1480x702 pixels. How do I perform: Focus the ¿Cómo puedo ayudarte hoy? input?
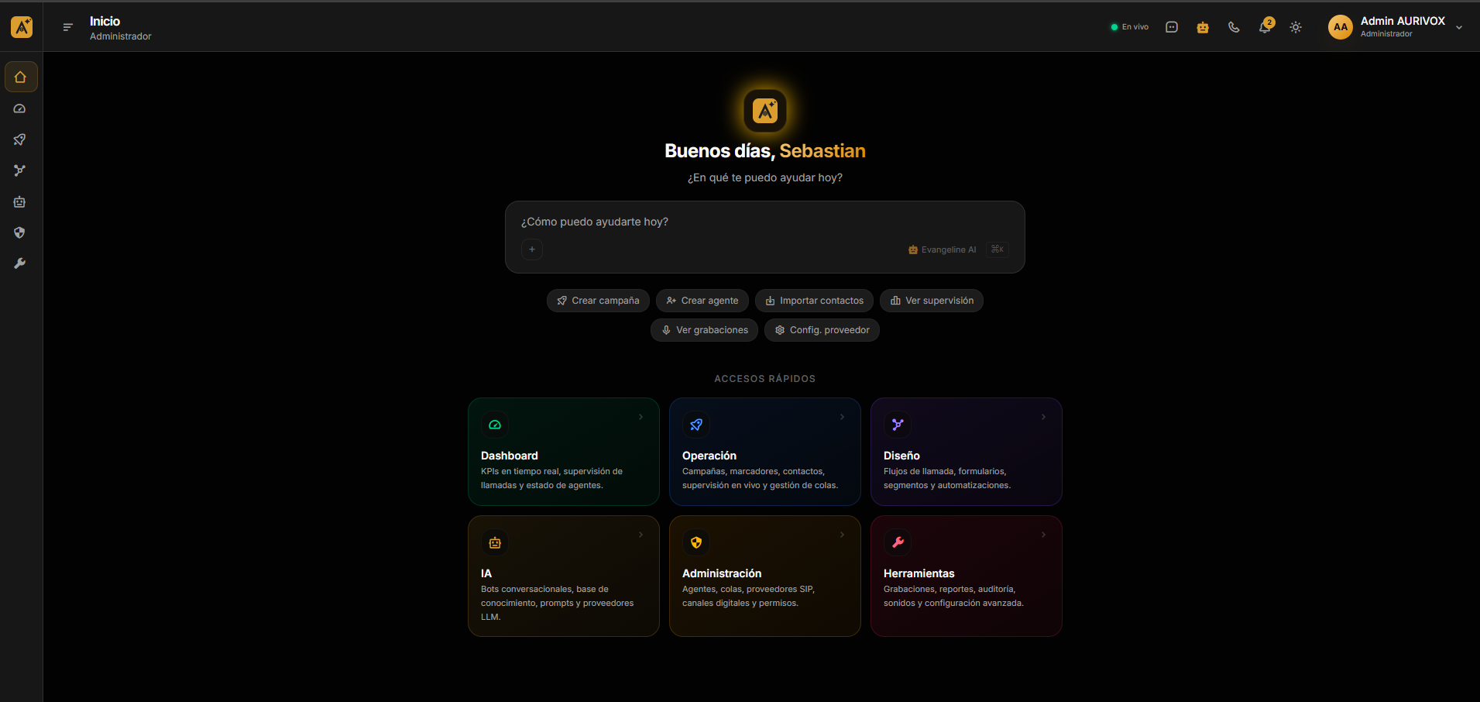pyautogui.click(x=765, y=222)
